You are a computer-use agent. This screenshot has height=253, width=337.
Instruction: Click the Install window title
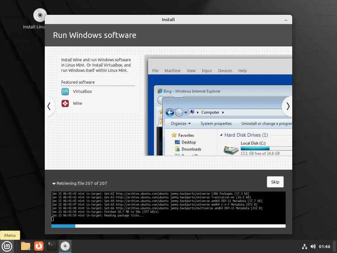click(x=168, y=19)
